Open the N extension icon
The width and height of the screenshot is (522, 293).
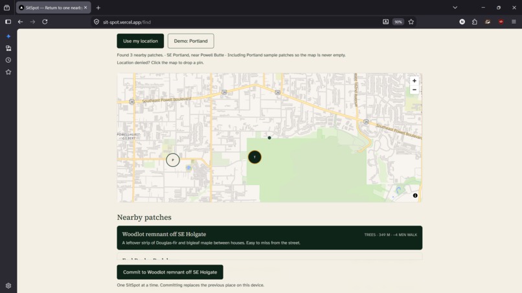point(462,22)
